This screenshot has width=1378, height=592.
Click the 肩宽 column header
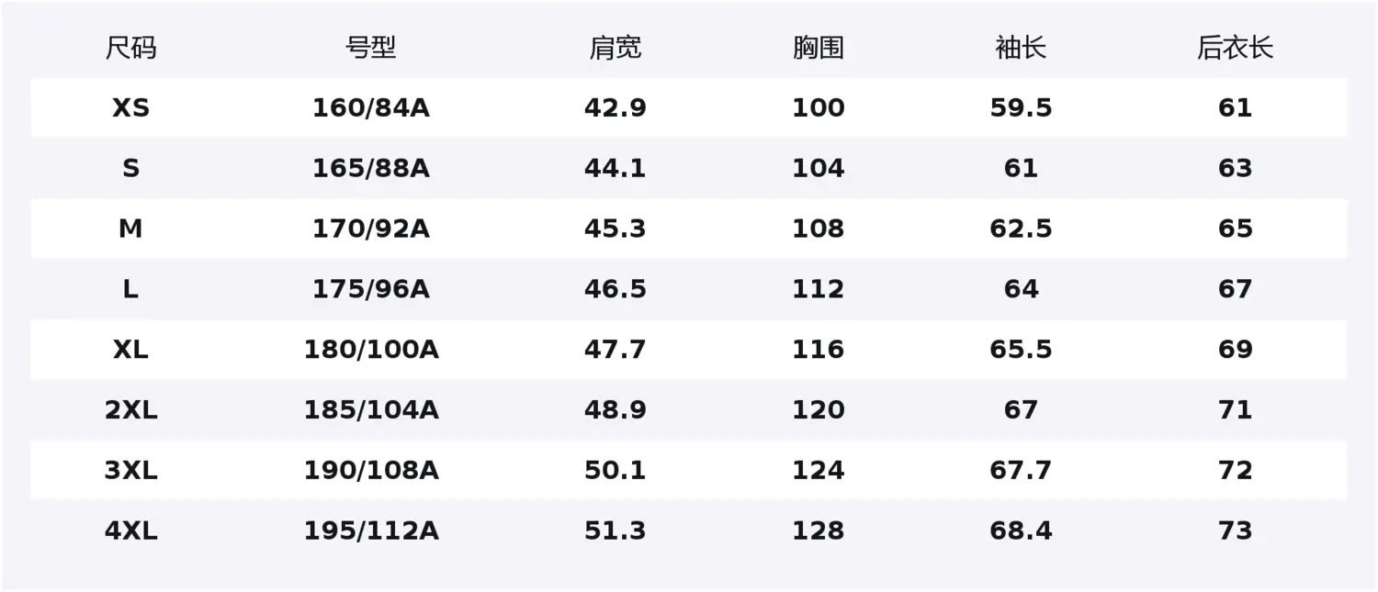point(615,48)
